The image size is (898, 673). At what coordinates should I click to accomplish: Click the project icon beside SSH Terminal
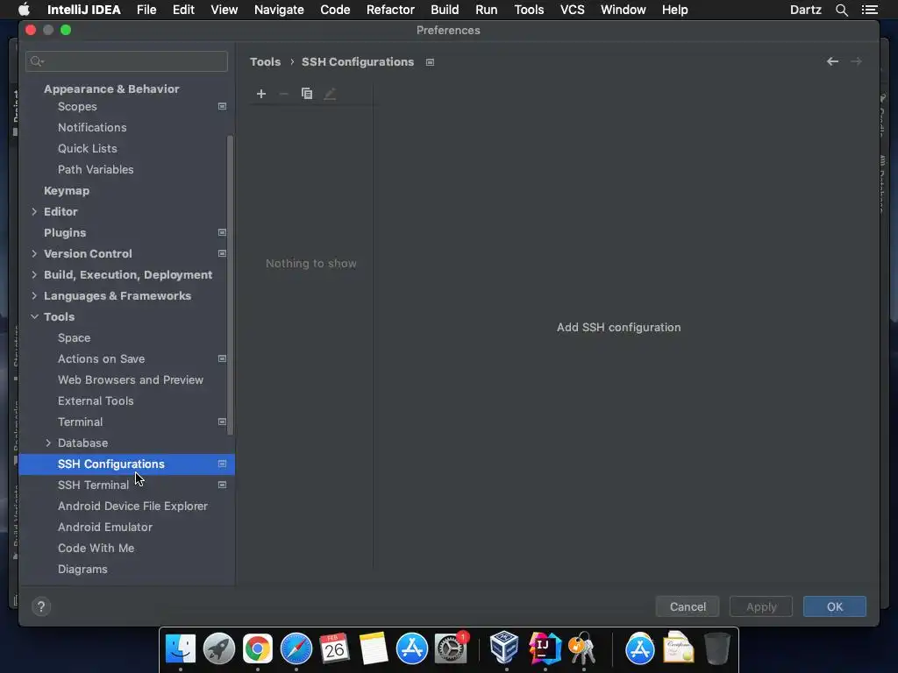pyautogui.click(x=222, y=485)
